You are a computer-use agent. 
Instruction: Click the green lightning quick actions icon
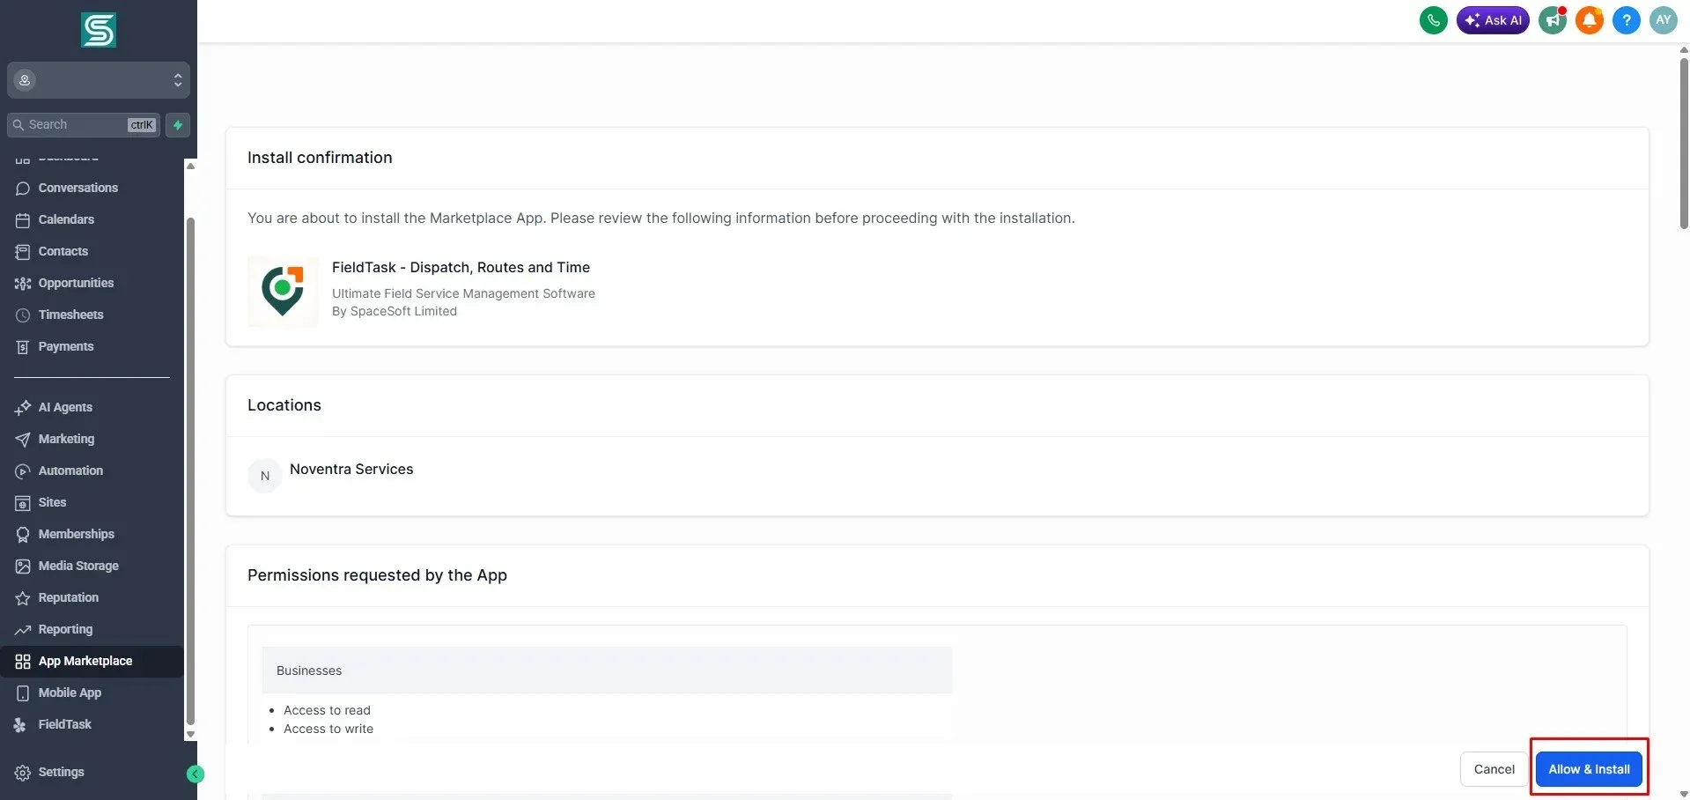click(178, 125)
